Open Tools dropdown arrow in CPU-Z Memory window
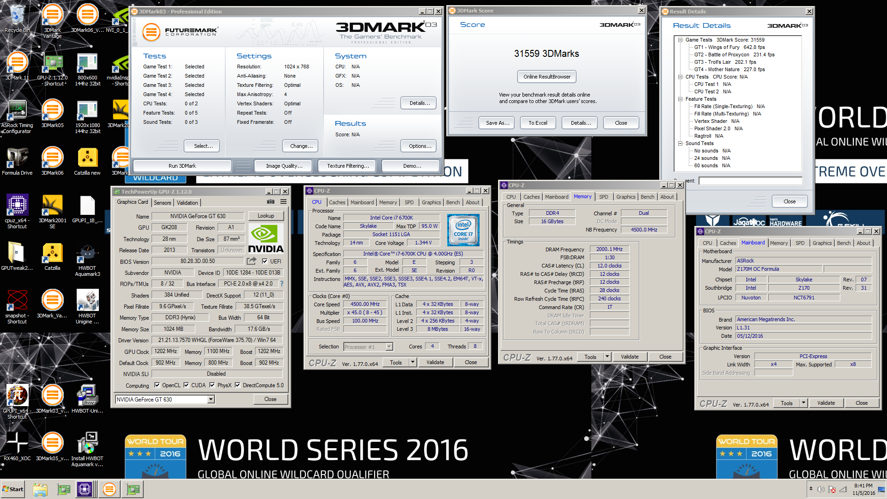887x499 pixels. pos(608,357)
